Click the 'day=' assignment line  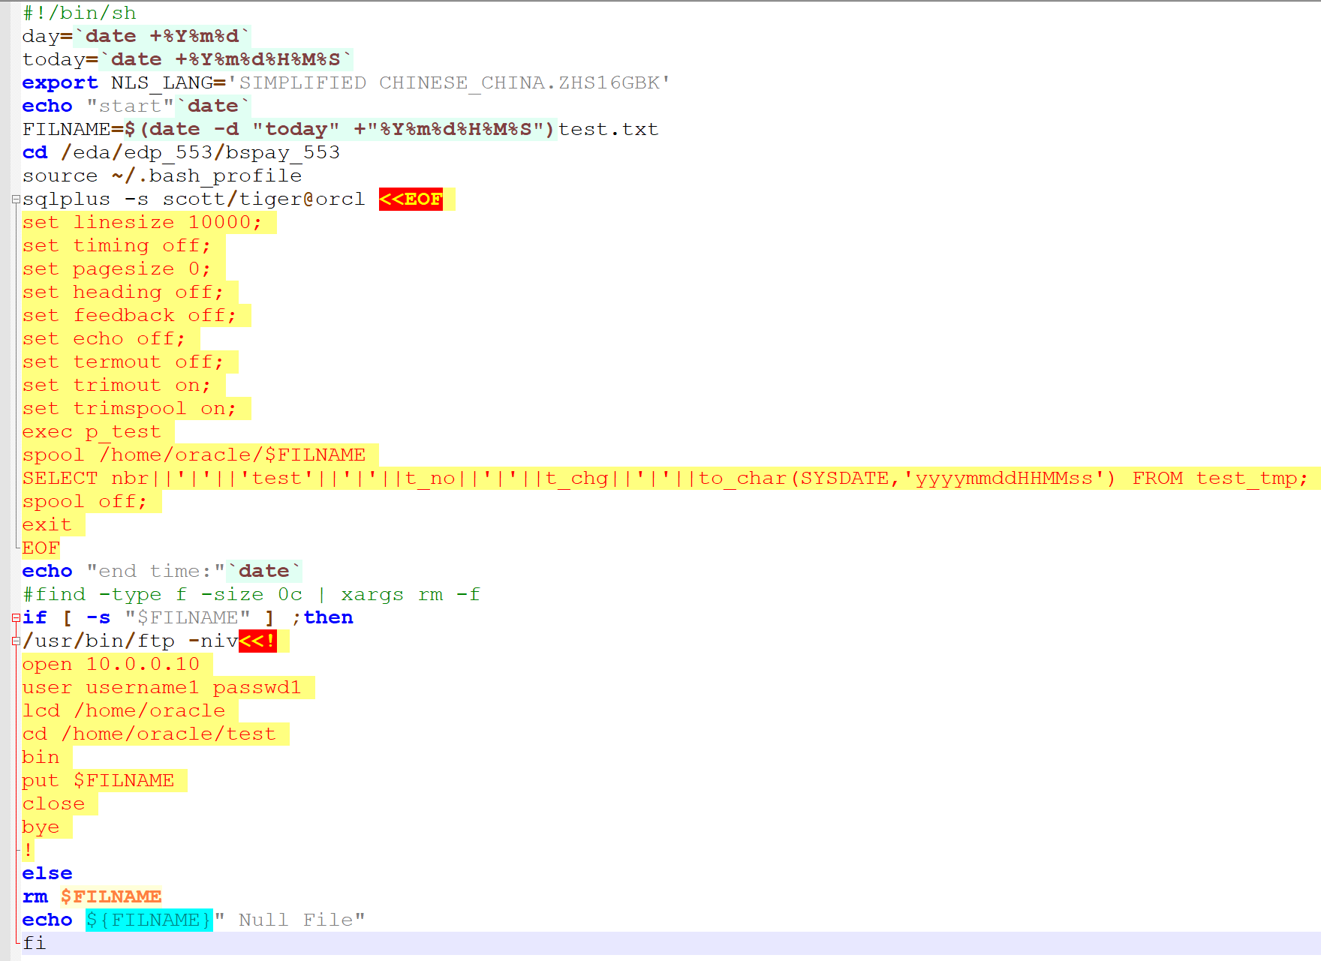[x=137, y=37]
